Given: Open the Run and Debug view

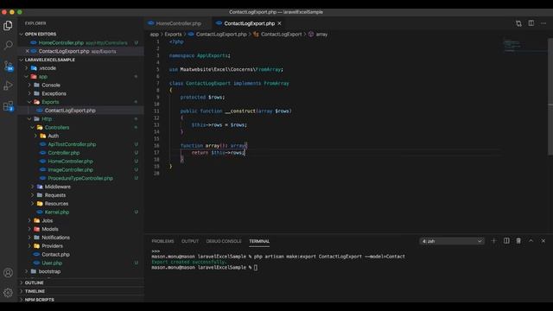Looking at the screenshot, I should pyautogui.click(x=8, y=86).
